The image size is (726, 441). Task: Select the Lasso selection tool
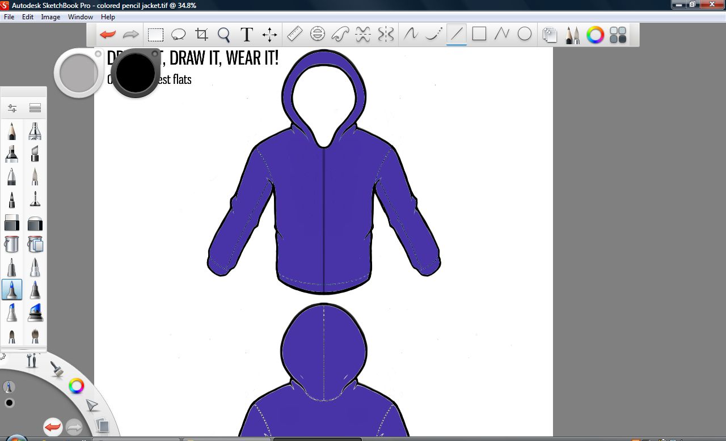click(x=179, y=35)
